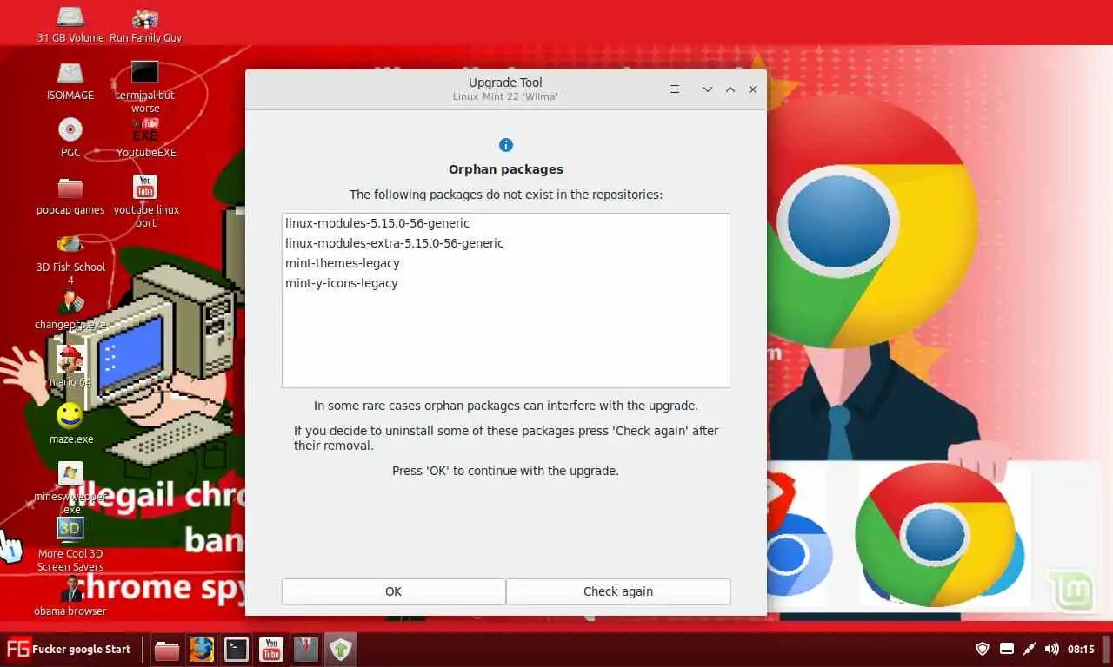The height and width of the screenshot is (667, 1113).
Task: Select the mint-y-icons-legacy package
Action: (x=505, y=283)
